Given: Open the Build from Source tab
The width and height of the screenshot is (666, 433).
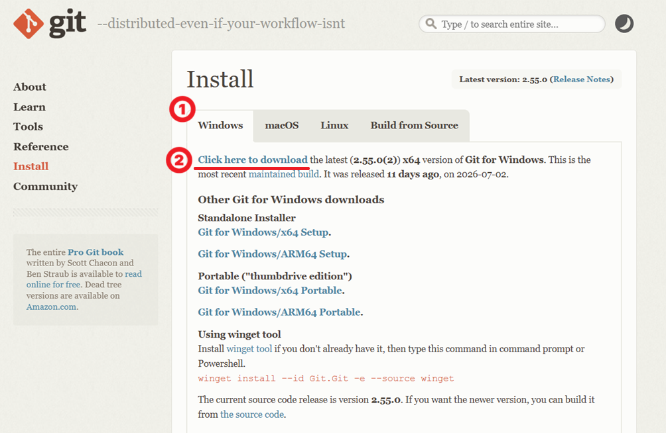Looking at the screenshot, I should pyautogui.click(x=414, y=125).
